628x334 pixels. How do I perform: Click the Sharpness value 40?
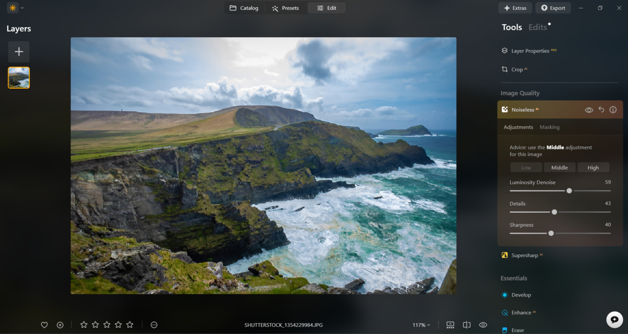(x=608, y=225)
